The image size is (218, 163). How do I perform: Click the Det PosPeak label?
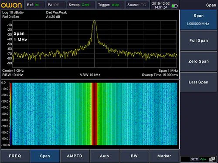[x=56, y=13]
